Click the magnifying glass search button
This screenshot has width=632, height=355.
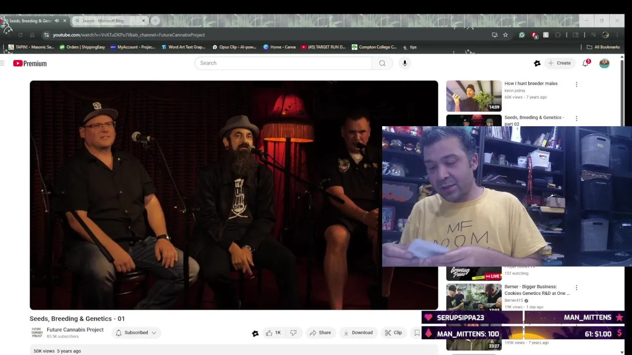click(382, 63)
